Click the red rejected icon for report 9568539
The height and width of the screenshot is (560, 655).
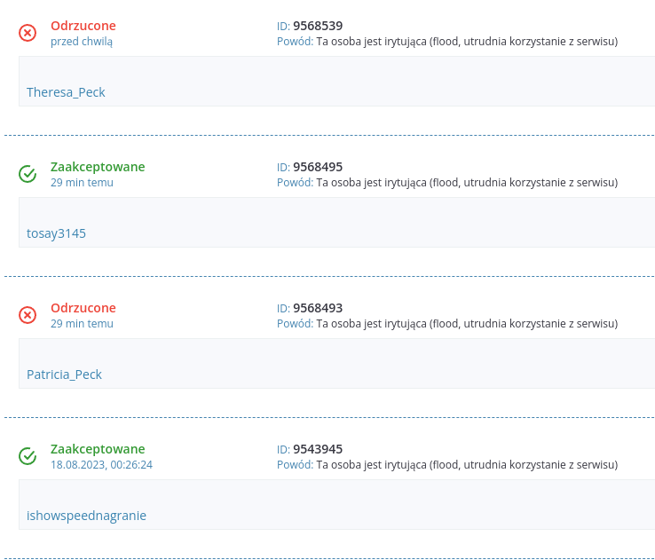coord(28,33)
